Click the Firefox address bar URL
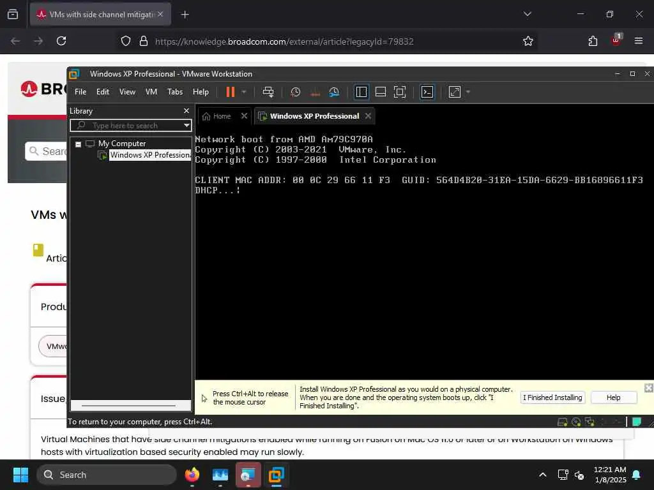Viewport: 654px width, 490px height. [x=284, y=41]
